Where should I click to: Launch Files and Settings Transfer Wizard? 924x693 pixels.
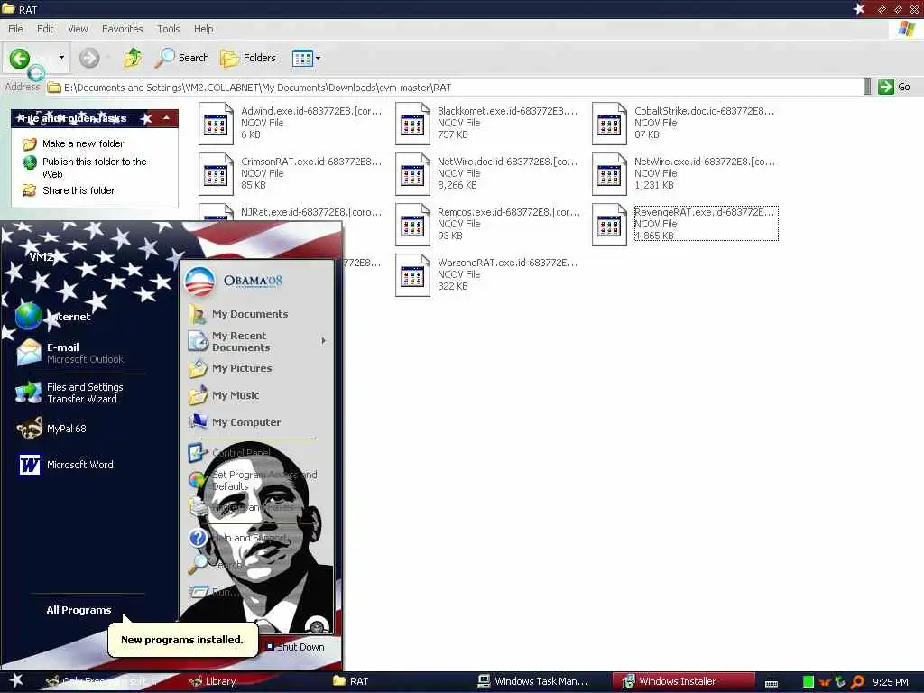click(69, 393)
